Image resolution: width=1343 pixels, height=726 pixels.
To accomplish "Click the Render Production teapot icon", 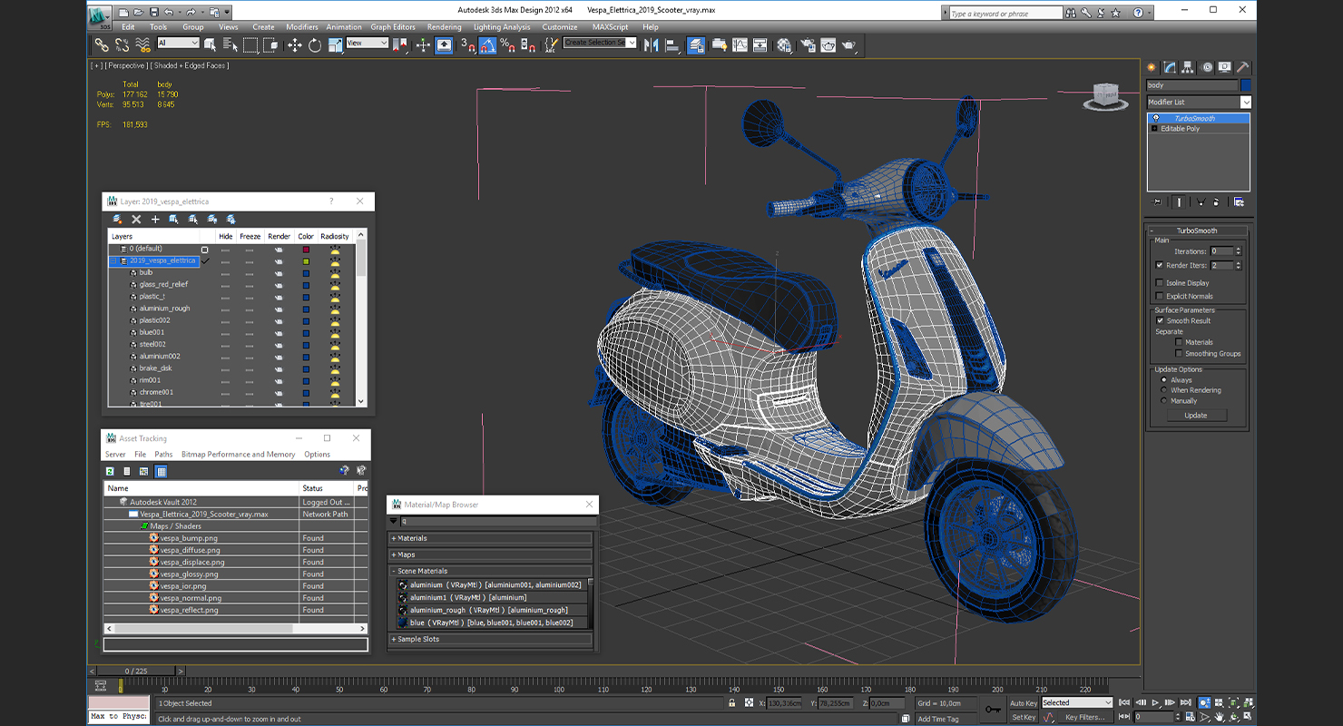I will (849, 44).
